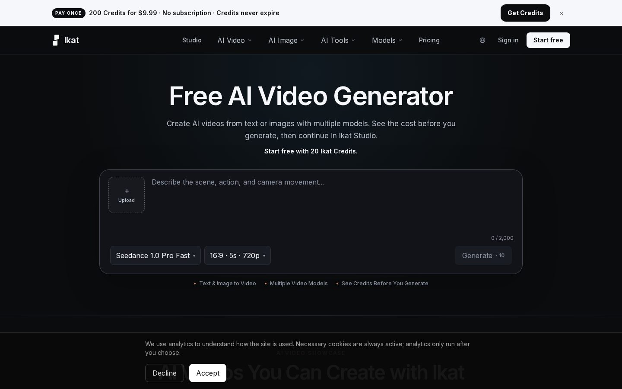
Task: Open the language globe selector
Action: [482, 40]
